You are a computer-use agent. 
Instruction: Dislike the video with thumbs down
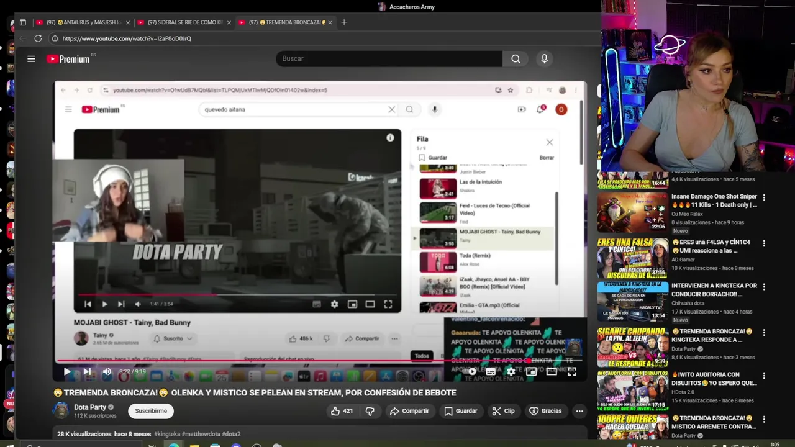[370, 411]
